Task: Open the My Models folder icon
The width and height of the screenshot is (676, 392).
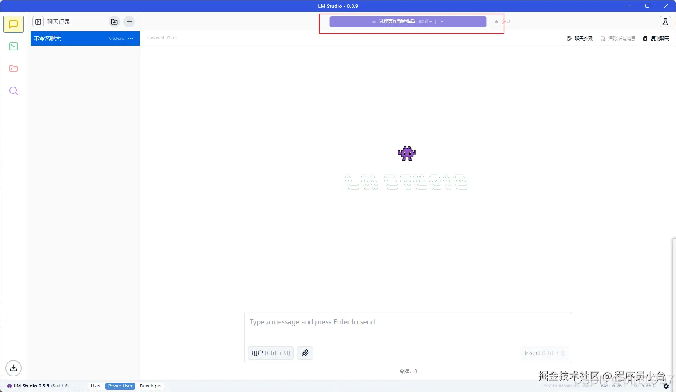Action: point(14,68)
